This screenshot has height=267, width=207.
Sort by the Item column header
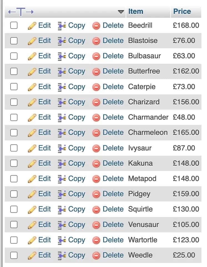pyautogui.click(x=136, y=12)
